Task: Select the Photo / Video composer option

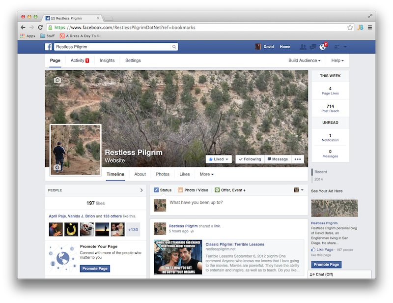Action: pyautogui.click(x=193, y=190)
